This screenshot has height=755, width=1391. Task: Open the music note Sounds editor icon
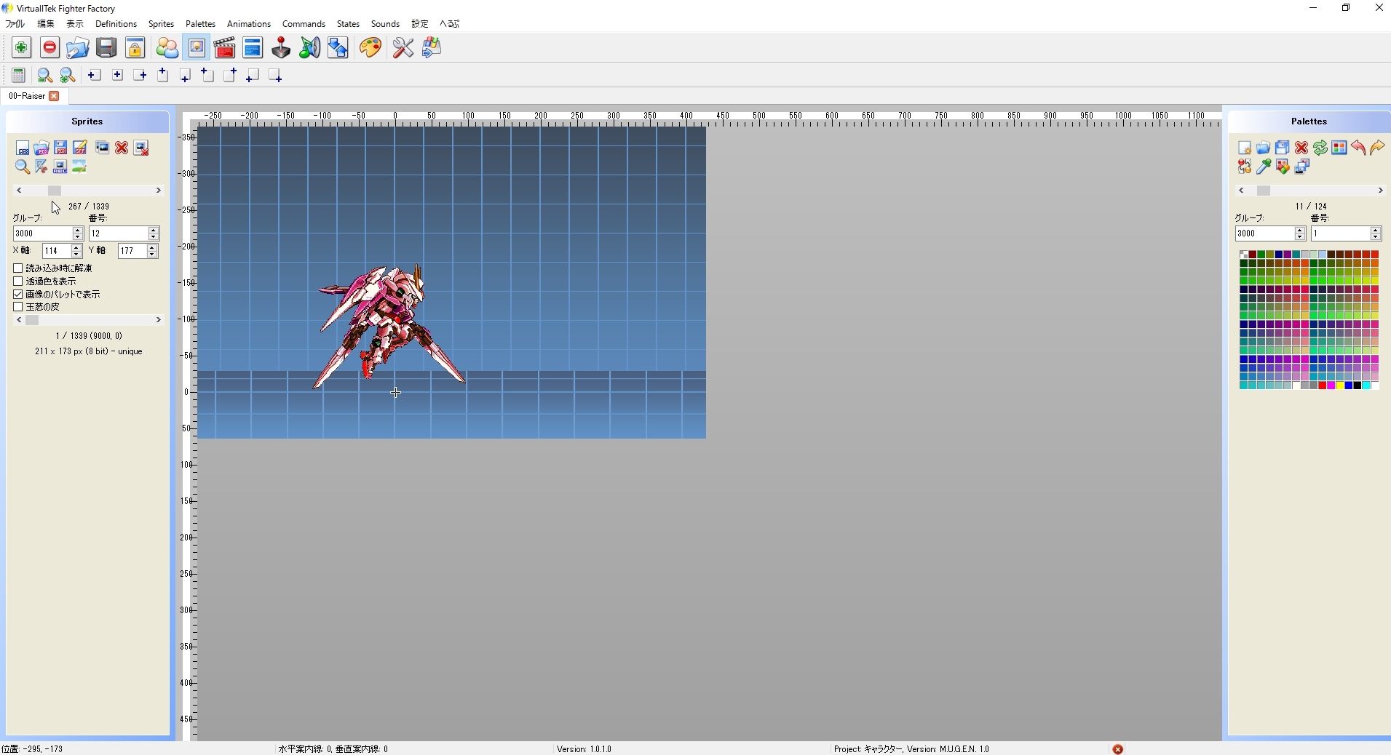point(309,48)
